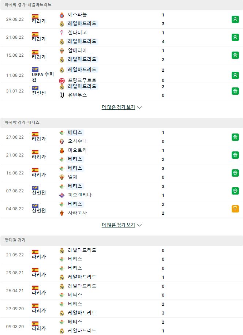This screenshot has height=335, width=243.
Task: Click the Espanyol team crest icon
Action: pyautogui.click(x=62, y=15)
